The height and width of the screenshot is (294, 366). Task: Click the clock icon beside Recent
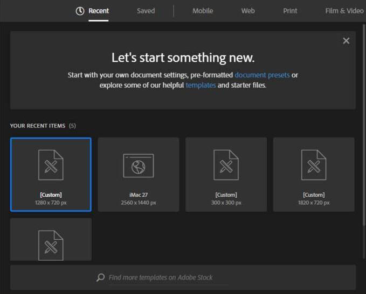point(80,11)
